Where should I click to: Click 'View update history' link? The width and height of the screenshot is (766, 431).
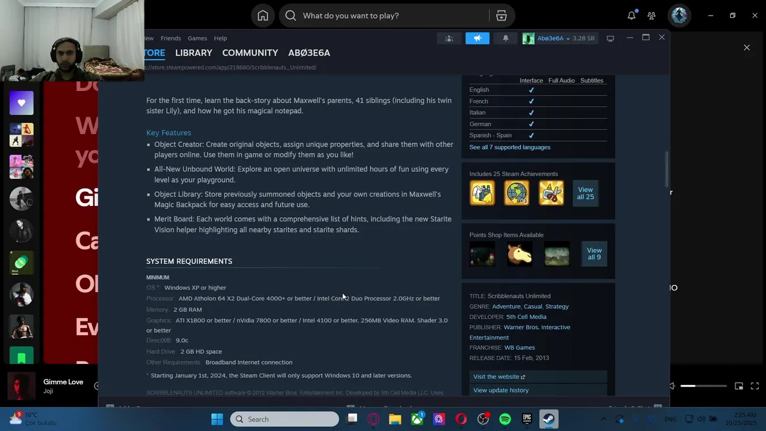(x=538, y=390)
